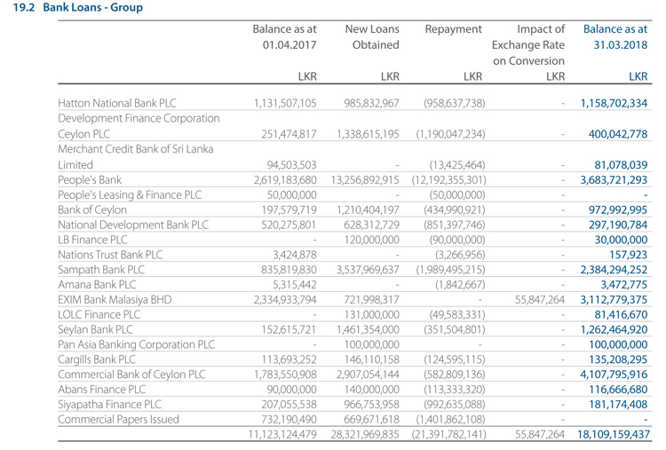The width and height of the screenshot is (666, 450).
Task: Select Hatton National Bank closing balance 1,158,702,334
Action: (614, 103)
